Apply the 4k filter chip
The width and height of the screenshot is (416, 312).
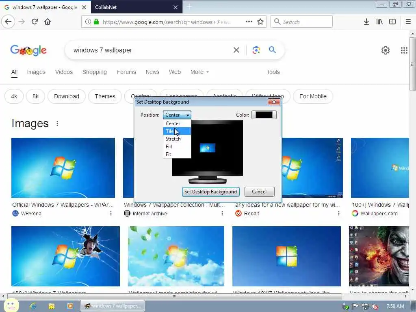pyautogui.click(x=14, y=96)
